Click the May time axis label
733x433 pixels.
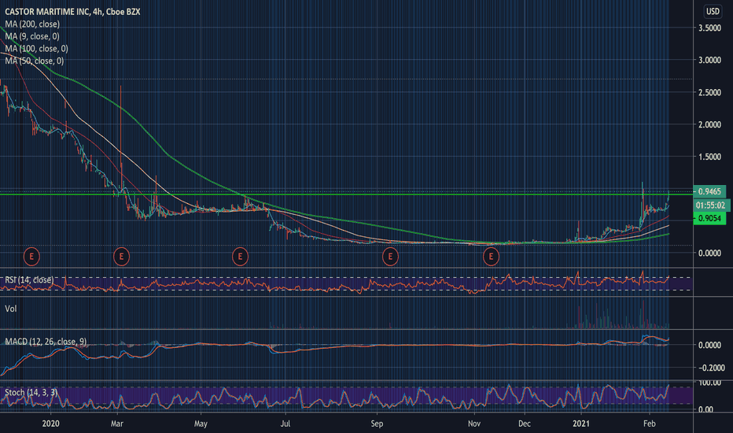point(201,424)
